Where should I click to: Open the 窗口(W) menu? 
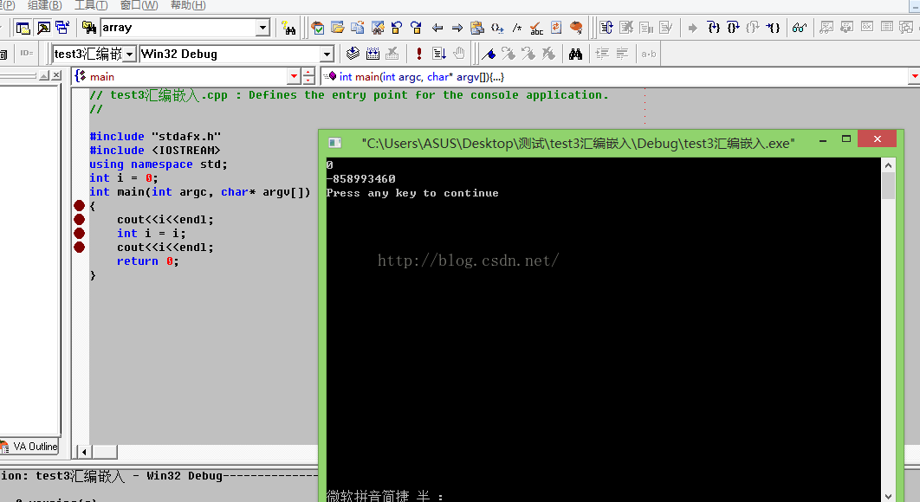pyautogui.click(x=139, y=5)
